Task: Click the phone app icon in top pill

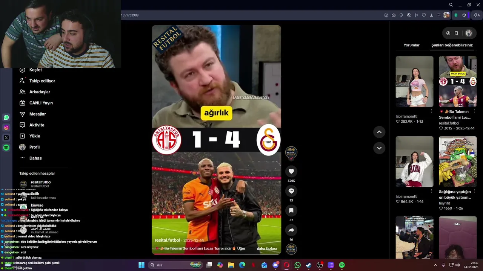Action: 456,33
